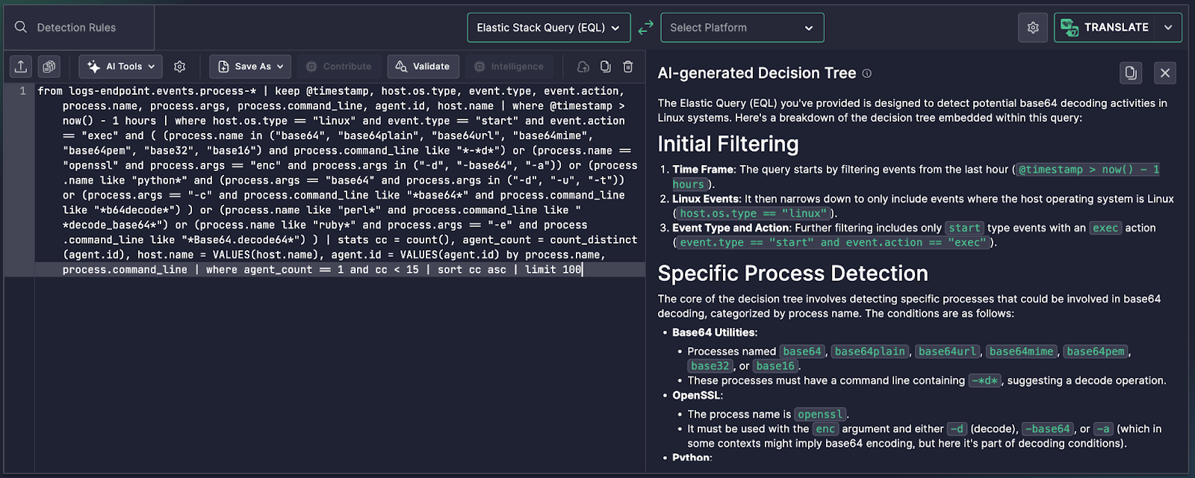Open the Save As dropdown
Screen dimensions: 1195x478
[252, 66]
